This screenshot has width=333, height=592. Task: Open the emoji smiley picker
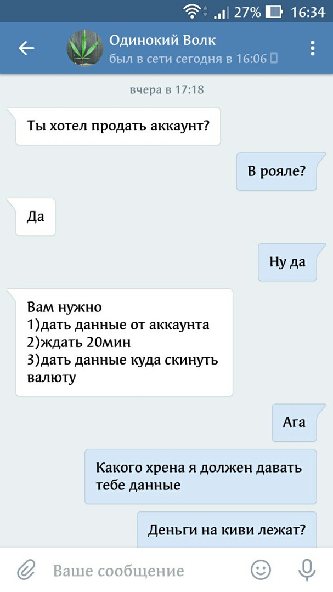click(261, 570)
